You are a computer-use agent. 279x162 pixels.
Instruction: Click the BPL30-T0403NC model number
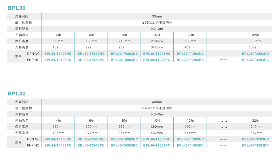pyautogui.click(x=58, y=54)
